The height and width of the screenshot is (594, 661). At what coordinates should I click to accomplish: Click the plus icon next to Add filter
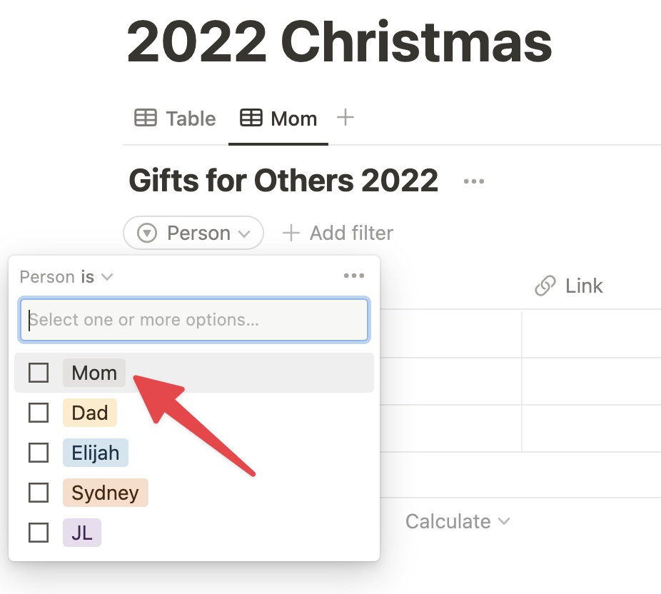tap(291, 233)
